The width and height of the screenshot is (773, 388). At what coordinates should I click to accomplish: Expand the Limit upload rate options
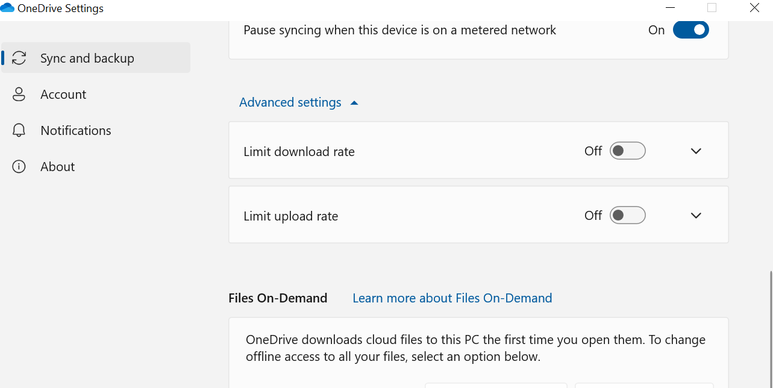point(696,215)
